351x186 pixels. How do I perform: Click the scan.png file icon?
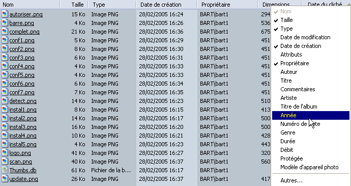pos(5,162)
